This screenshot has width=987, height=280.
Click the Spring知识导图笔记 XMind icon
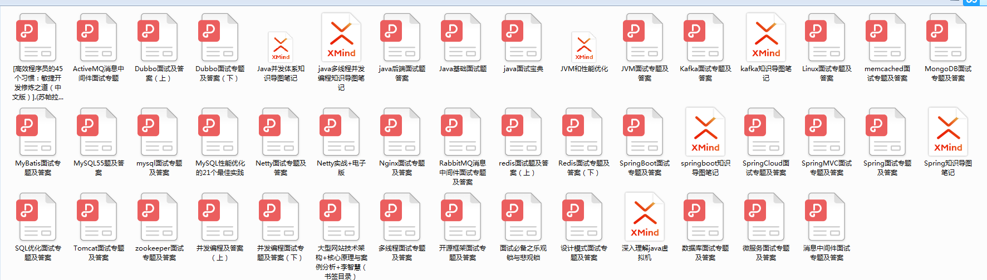(948, 132)
